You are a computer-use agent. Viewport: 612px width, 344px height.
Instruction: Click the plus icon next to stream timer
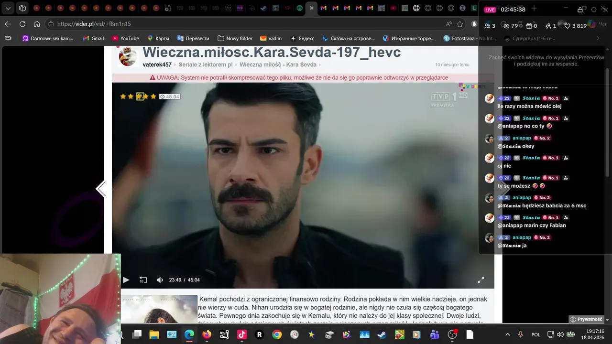(534, 9)
